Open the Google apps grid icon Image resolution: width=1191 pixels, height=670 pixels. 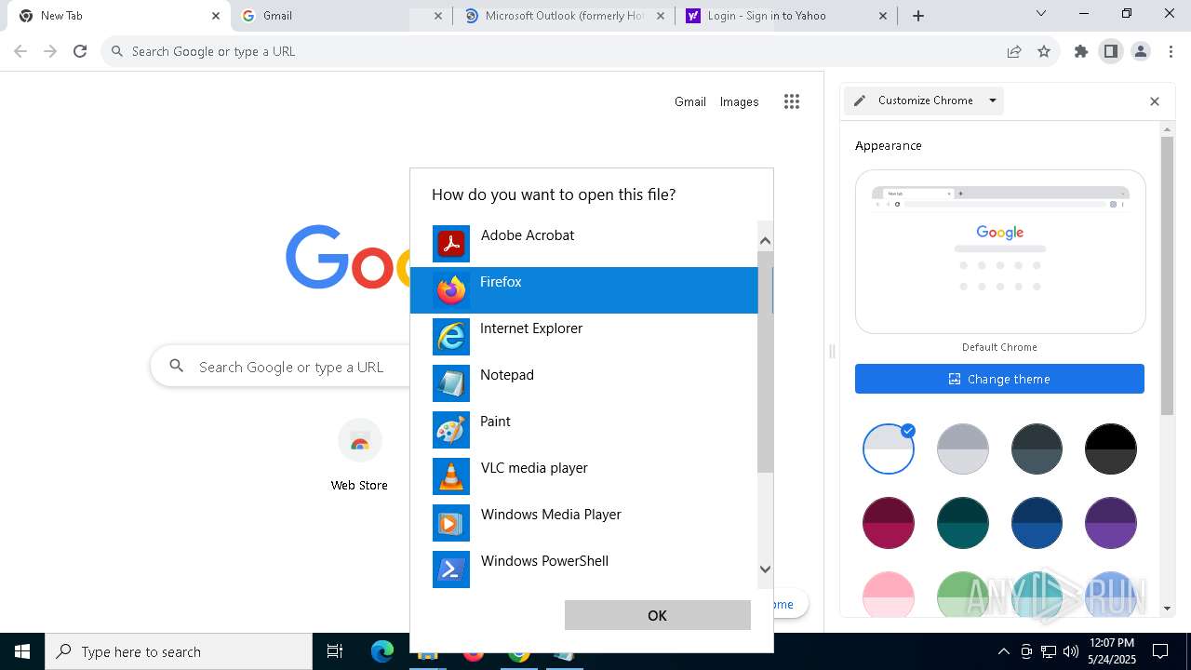point(792,101)
